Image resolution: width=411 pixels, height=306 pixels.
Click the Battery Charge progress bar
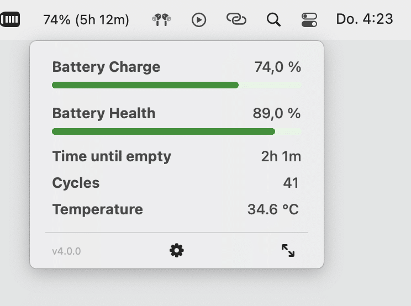tap(177, 85)
